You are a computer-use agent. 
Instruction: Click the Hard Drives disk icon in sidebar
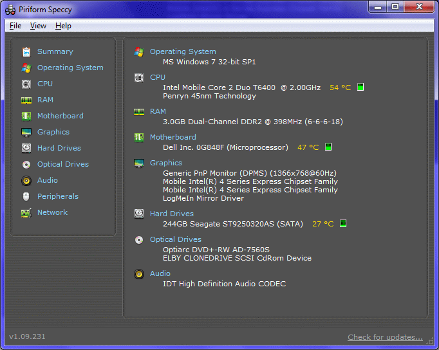26,148
